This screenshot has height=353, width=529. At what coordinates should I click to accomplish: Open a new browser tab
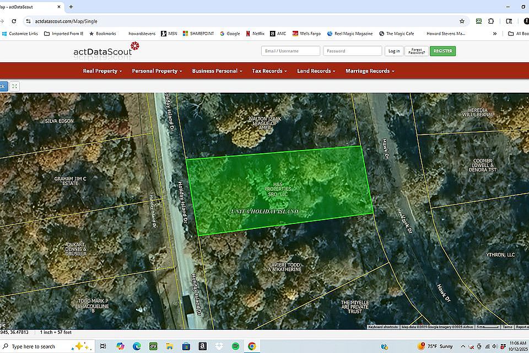(x=71, y=7)
